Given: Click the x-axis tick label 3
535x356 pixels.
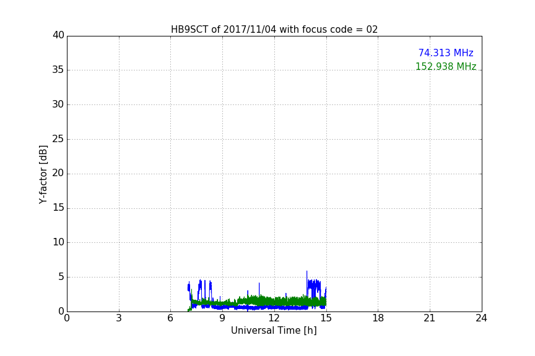Looking at the screenshot, I should [119, 318].
